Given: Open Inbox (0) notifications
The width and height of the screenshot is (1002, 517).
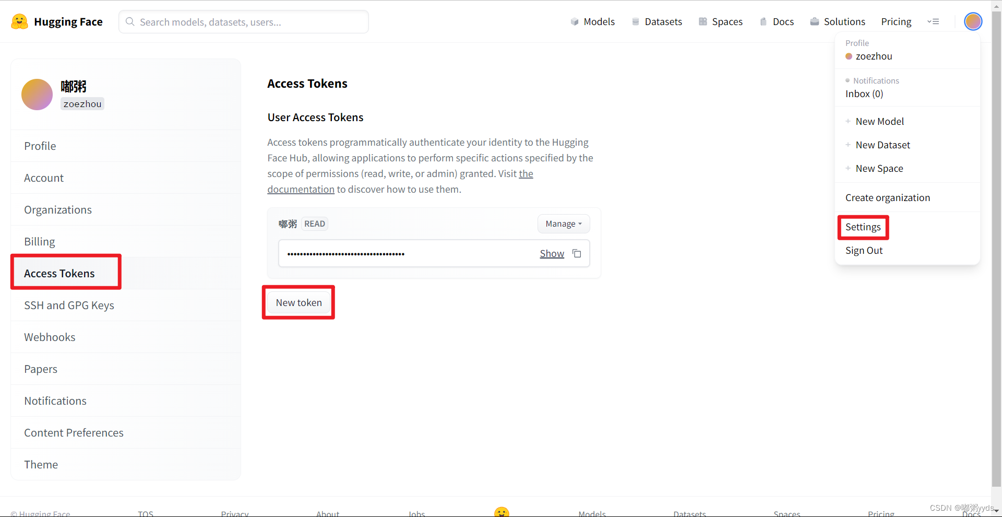Looking at the screenshot, I should pos(864,93).
